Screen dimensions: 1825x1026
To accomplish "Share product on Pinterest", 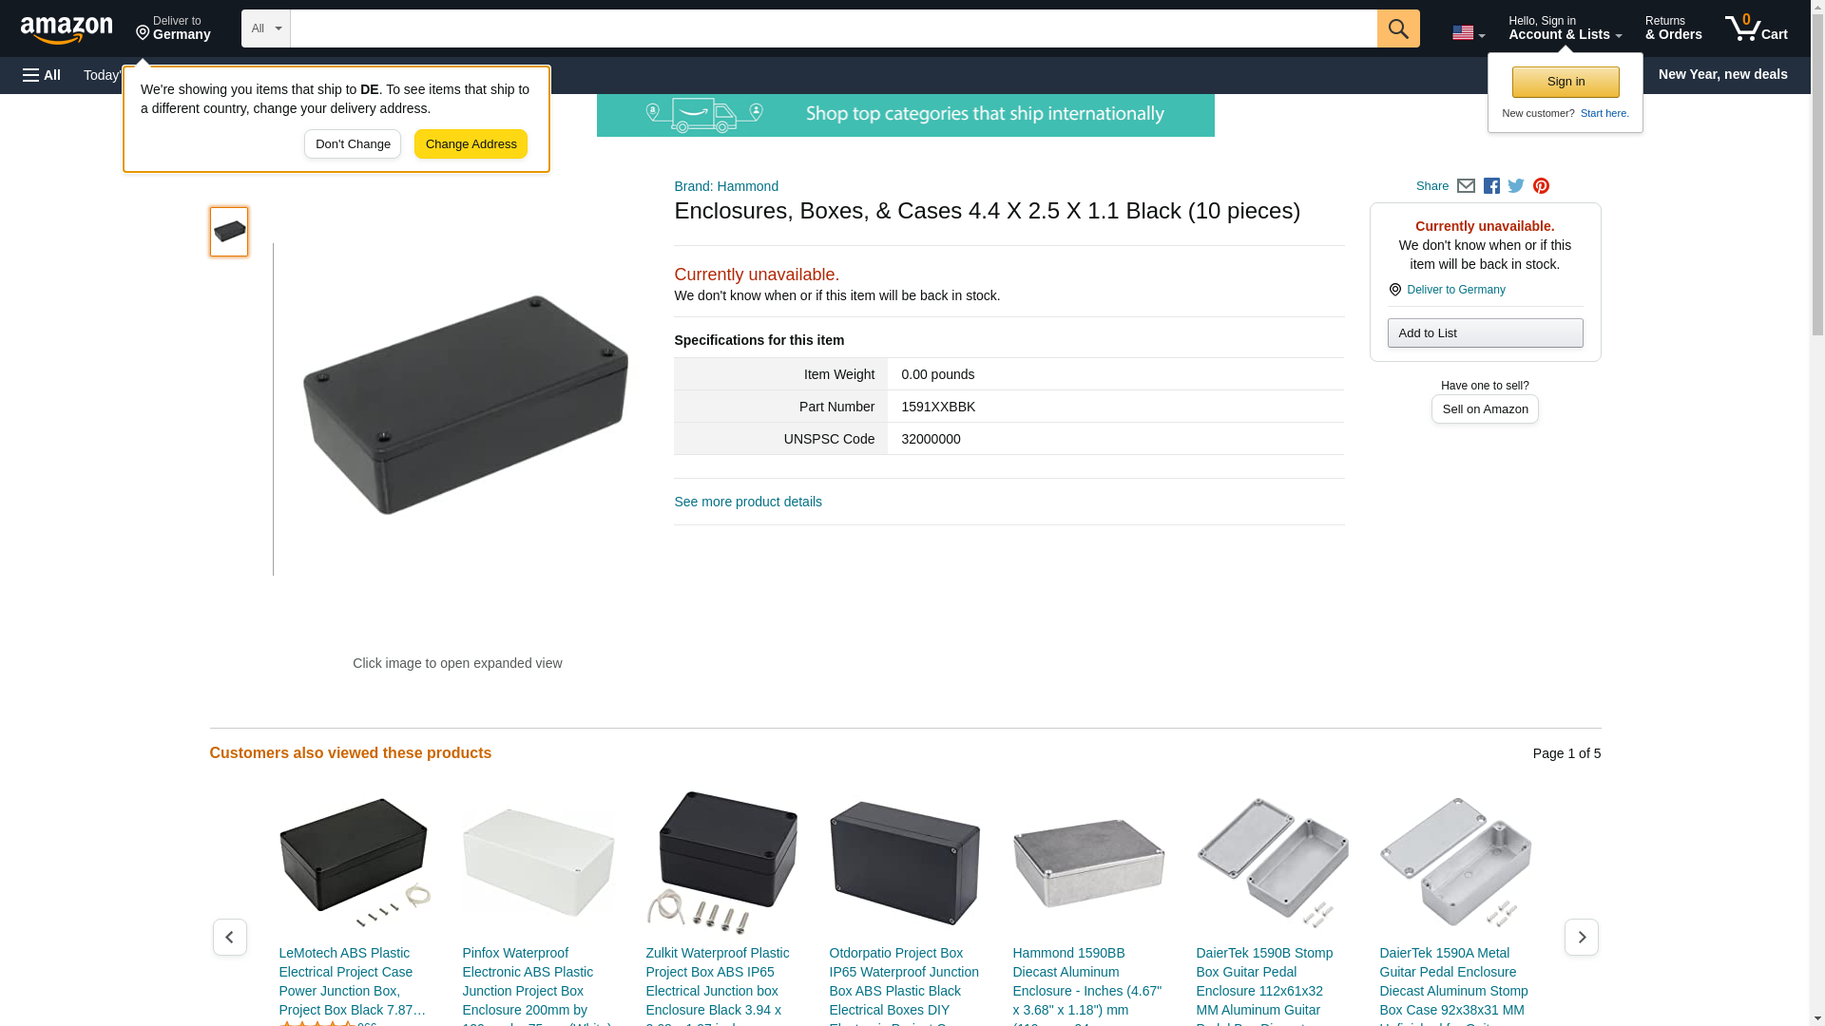I will 1541,186.
